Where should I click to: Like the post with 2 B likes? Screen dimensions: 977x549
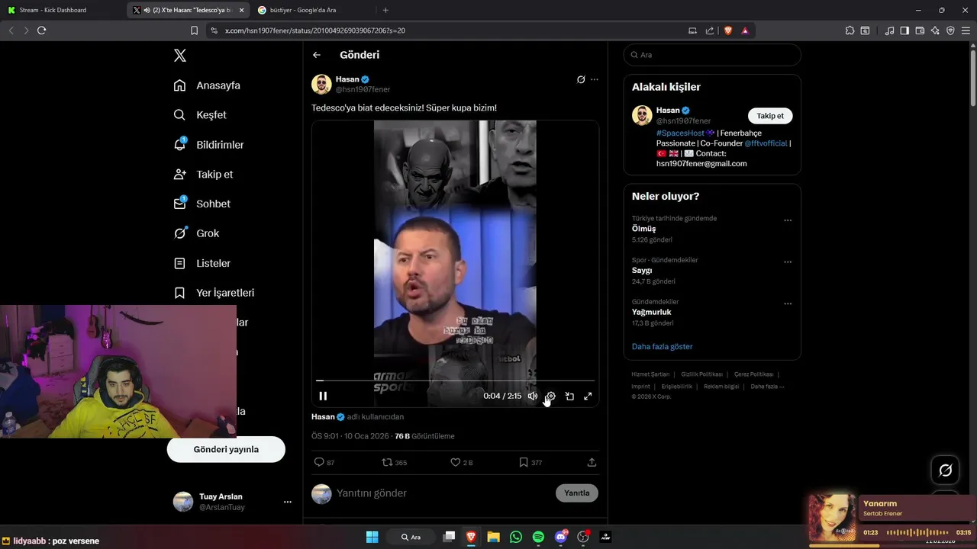pyautogui.click(x=462, y=462)
